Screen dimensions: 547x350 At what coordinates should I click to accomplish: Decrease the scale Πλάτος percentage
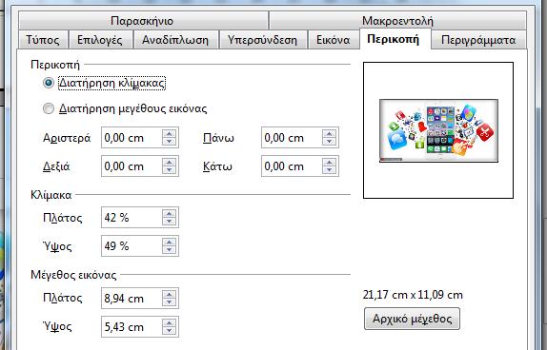(170, 222)
